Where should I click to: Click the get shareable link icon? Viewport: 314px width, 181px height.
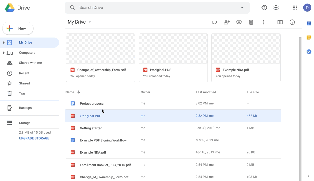pyautogui.click(x=214, y=22)
